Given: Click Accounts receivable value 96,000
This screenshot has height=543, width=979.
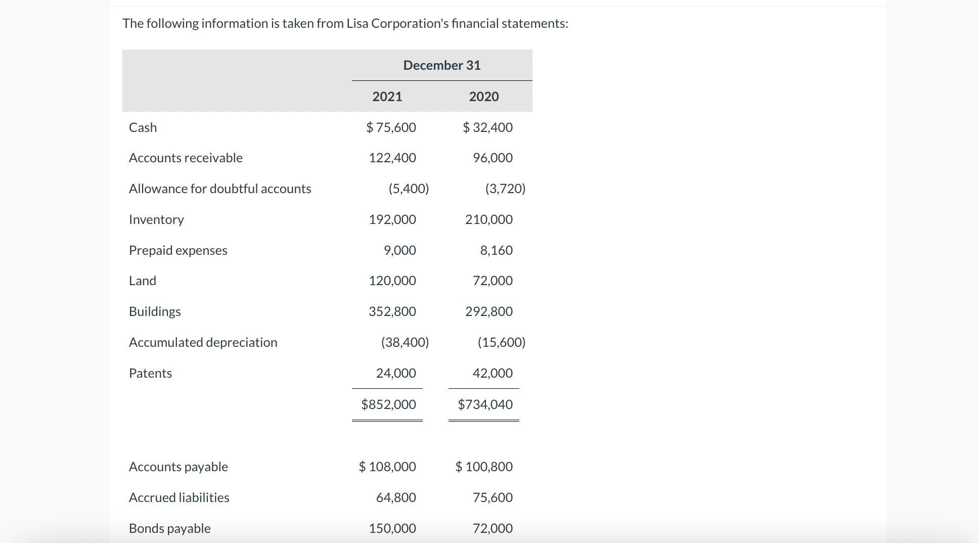Looking at the screenshot, I should tap(493, 158).
